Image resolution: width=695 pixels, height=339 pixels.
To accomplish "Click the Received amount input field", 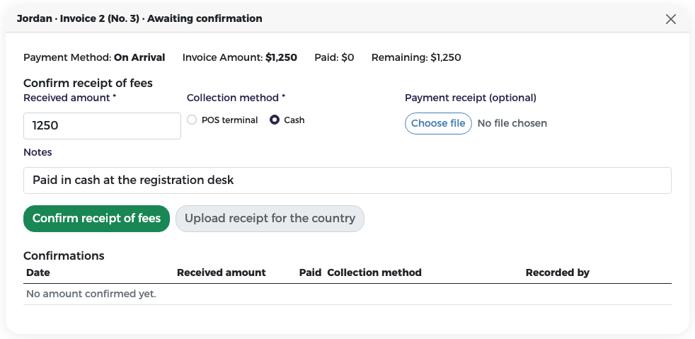I will [102, 126].
